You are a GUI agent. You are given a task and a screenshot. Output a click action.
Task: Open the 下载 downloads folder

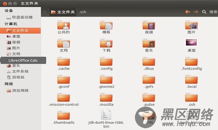106,45
